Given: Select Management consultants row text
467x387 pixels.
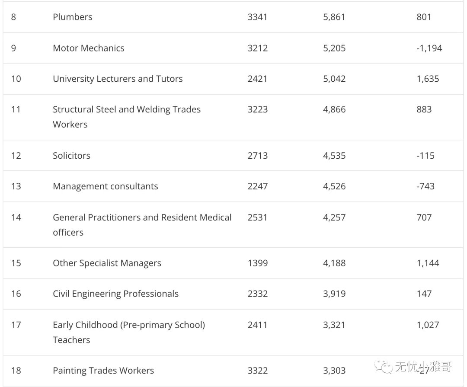Looking at the screenshot, I should (106, 186).
